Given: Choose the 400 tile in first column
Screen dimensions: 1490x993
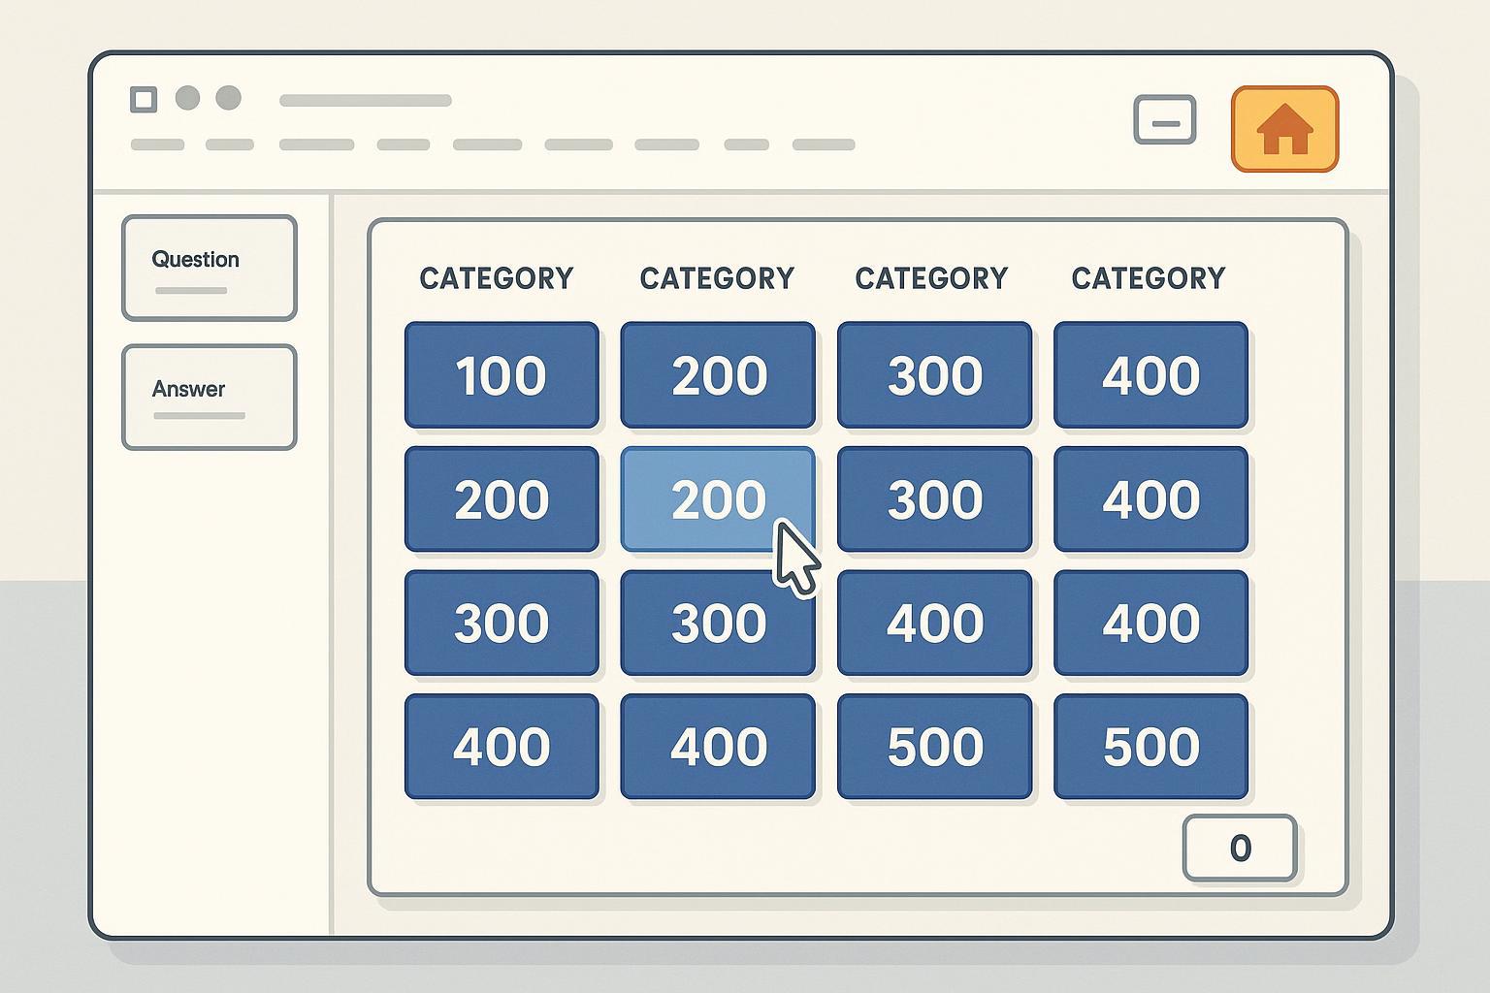Looking at the screenshot, I should tap(501, 746).
